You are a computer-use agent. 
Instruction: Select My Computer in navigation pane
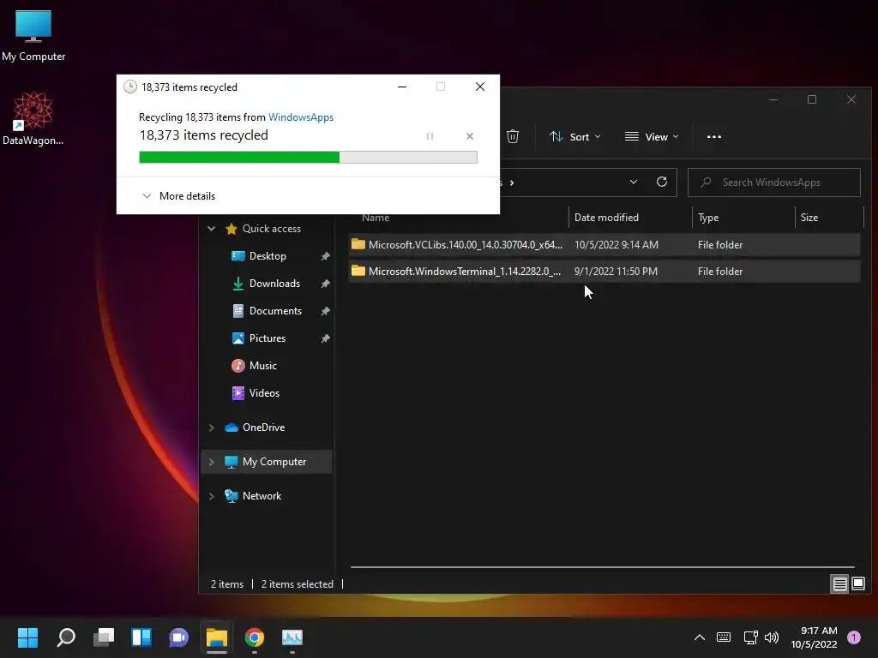tap(274, 462)
